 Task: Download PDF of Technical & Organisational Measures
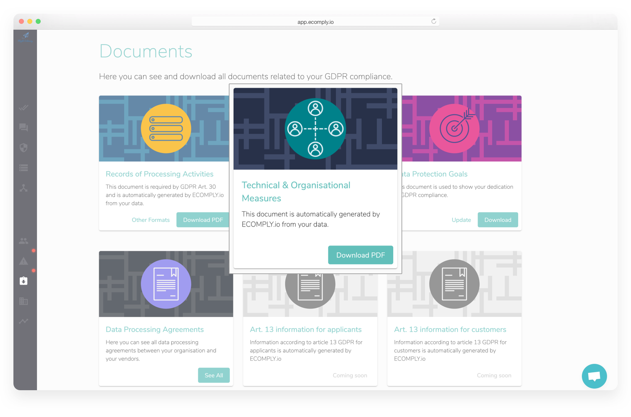[x=360, y=255]
